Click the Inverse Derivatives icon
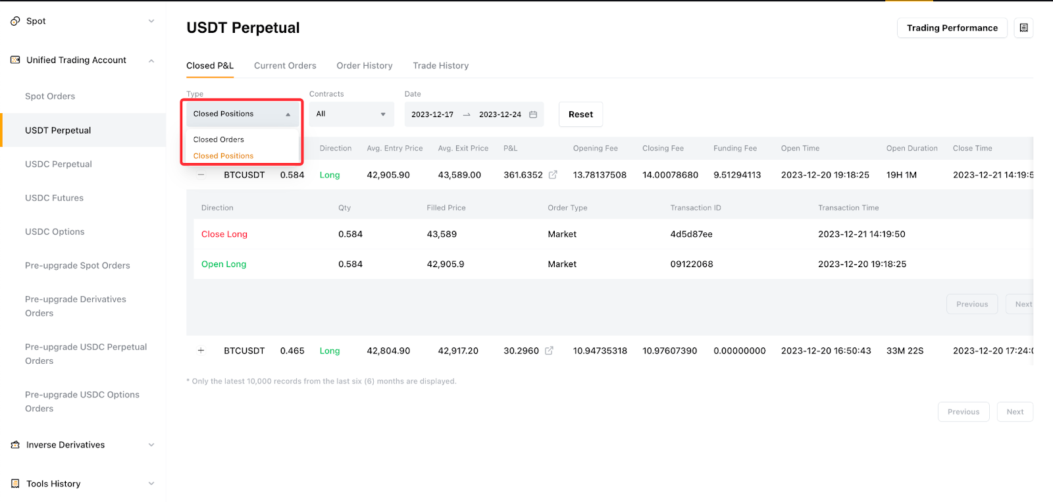Viewport: 1053px width, 502px height. tap(15, 445)
